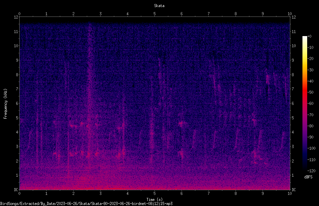Click the "Time (s)" axis label
Image resolution: width=319 pixels, height=206 pixels.
tap(154, 200)
